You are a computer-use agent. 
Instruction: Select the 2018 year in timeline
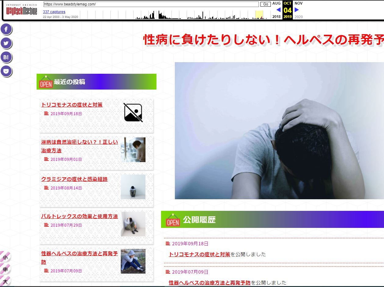277,17
